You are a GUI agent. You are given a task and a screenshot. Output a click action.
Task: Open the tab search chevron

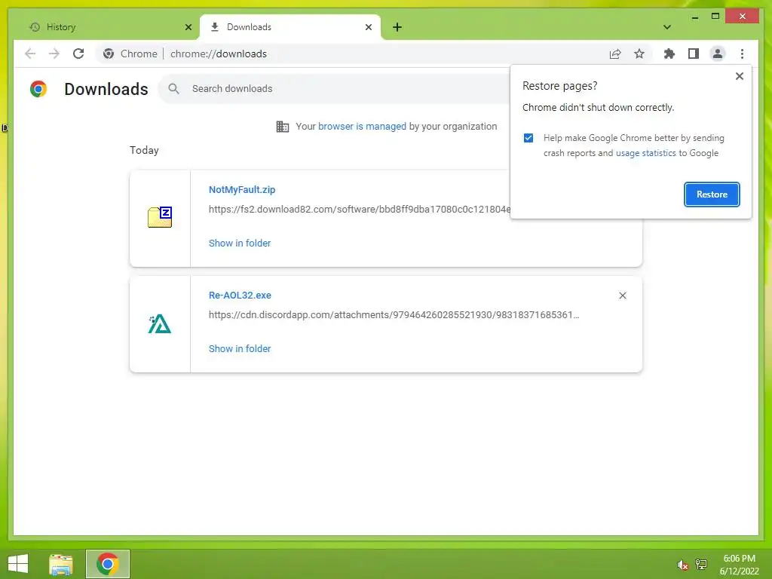(x=667, y=27)
